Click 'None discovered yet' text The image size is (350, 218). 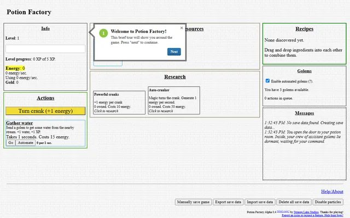pos(284,40)
